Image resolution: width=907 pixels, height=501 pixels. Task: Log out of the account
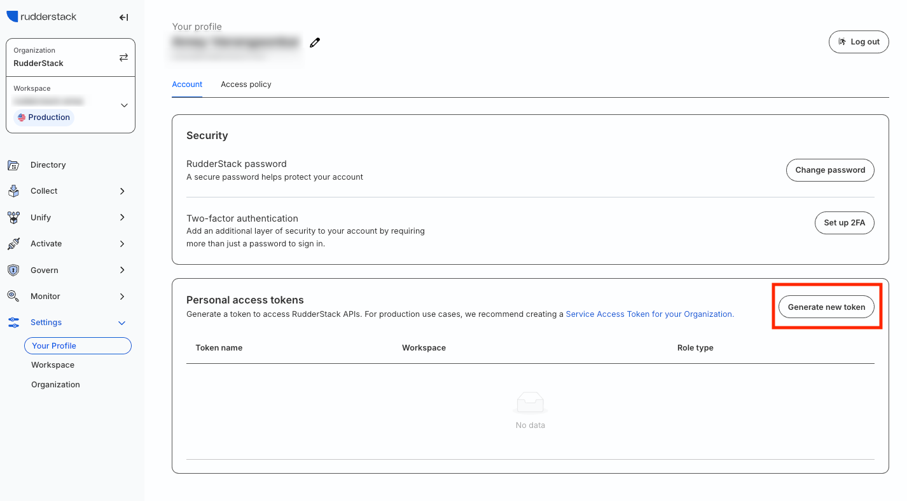pyautogui.click(x=859, y=42)
